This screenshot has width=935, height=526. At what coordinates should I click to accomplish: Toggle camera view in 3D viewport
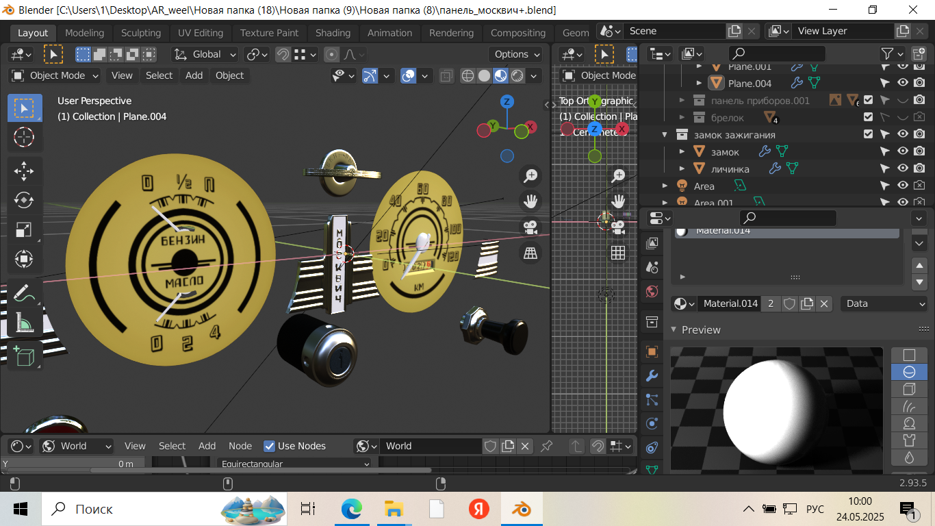530,227
